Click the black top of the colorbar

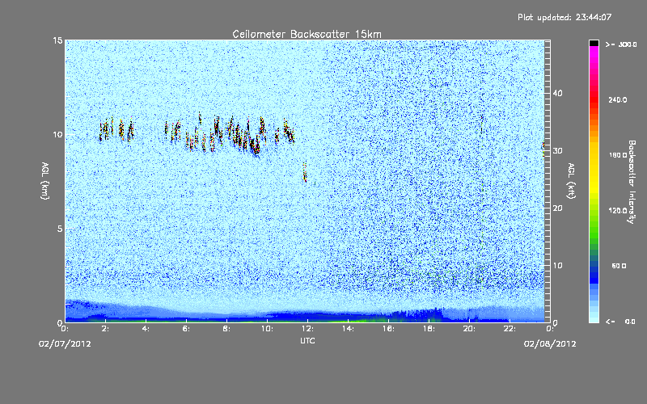[594, 43]
